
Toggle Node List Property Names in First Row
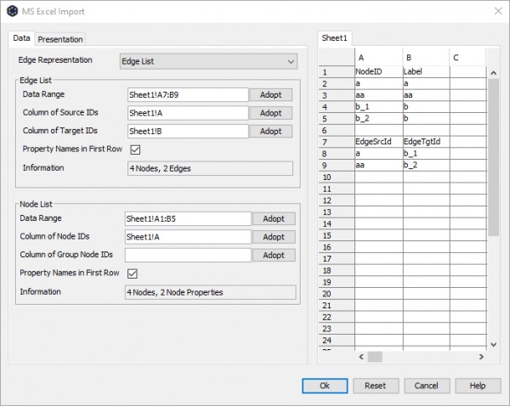133,273
